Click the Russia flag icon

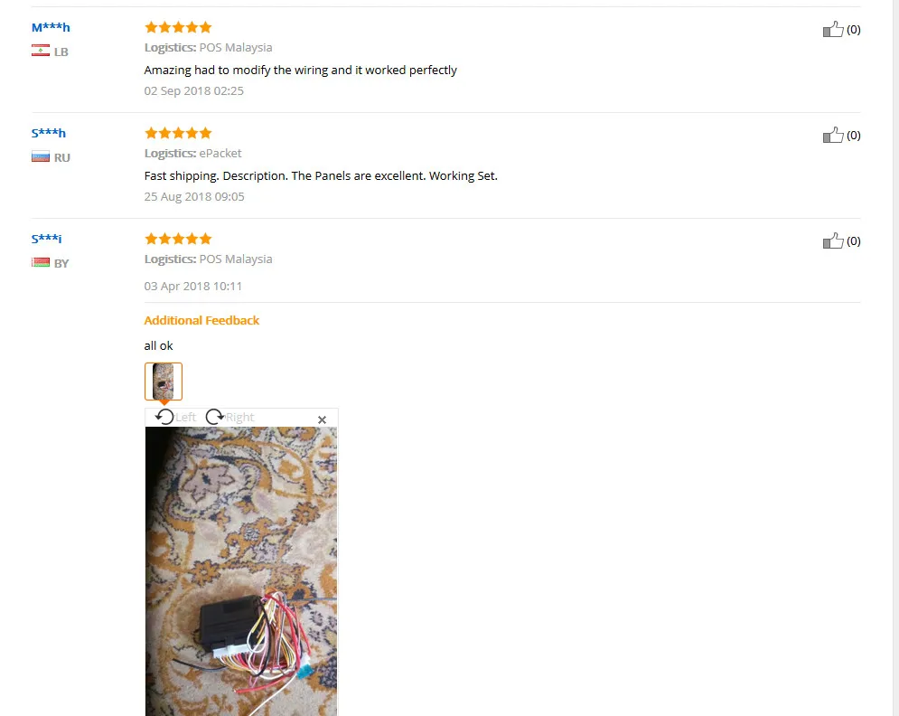pos(40,156)
